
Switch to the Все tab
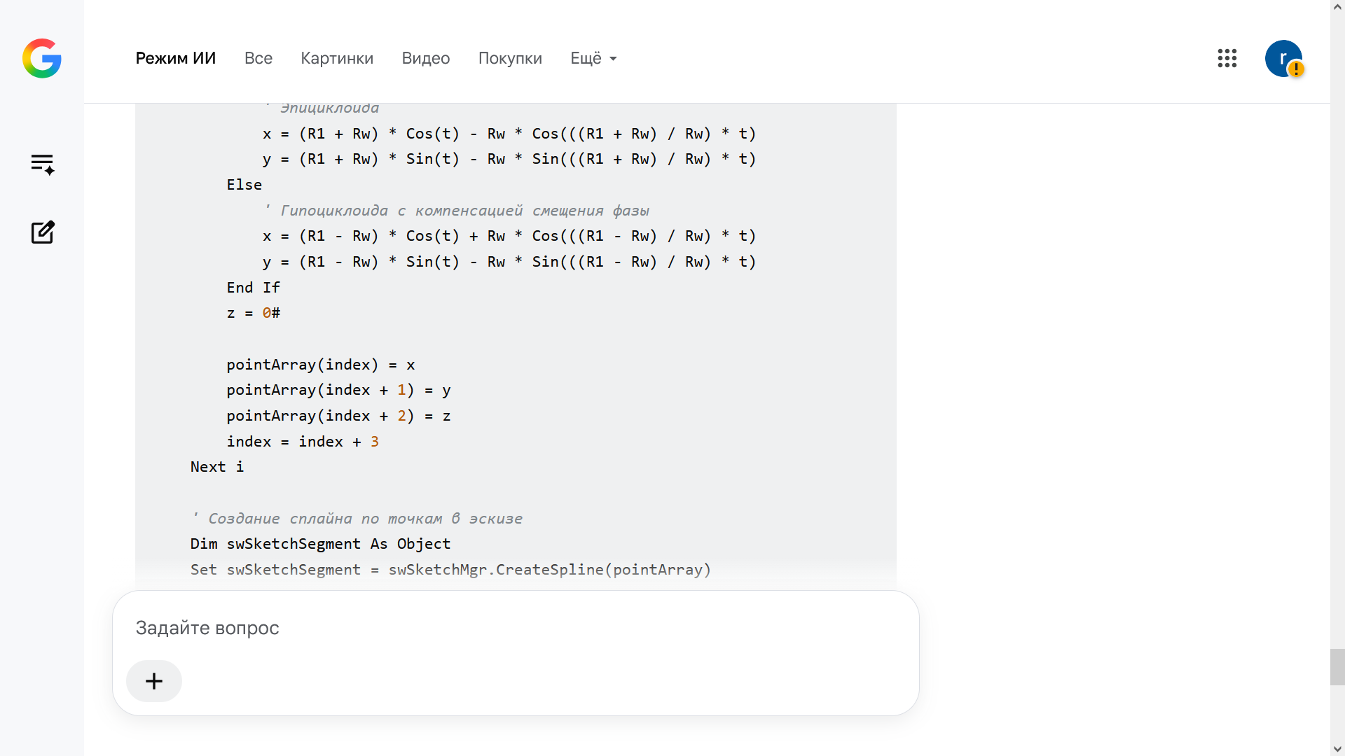pos(258,58)
